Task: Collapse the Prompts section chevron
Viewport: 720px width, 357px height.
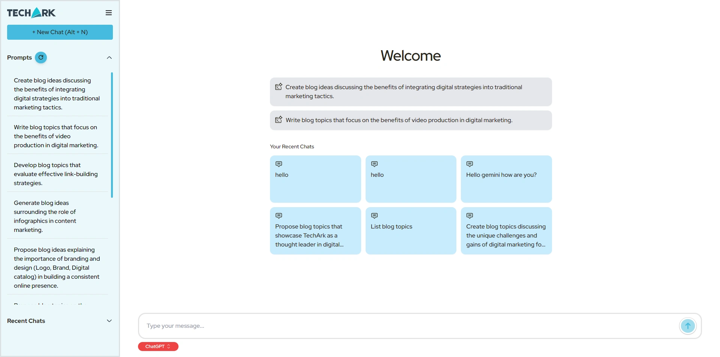Action: coord(109,58)
